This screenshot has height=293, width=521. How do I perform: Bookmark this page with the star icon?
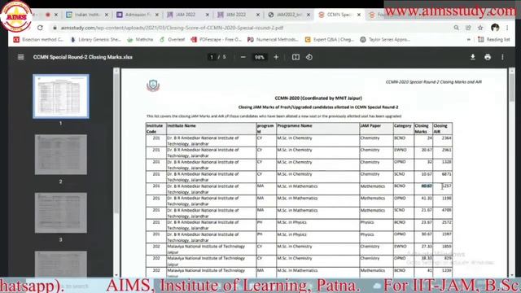pos(480,28)
